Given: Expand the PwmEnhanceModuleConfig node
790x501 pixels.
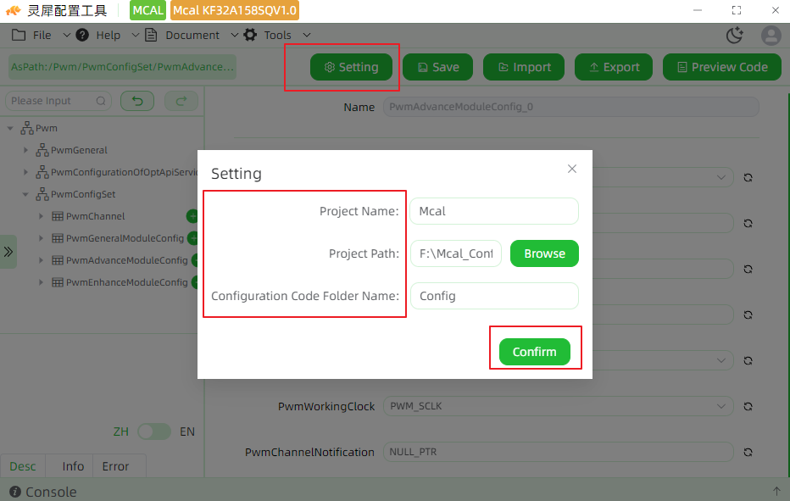Looking at the screenshot, I should pyautogui.click(x=41, y=282).
